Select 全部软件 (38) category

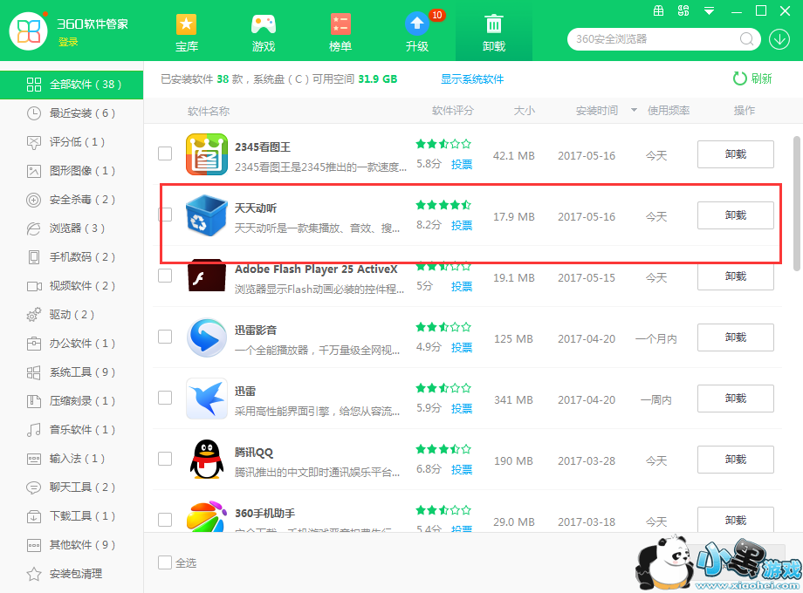pos(72,85)
